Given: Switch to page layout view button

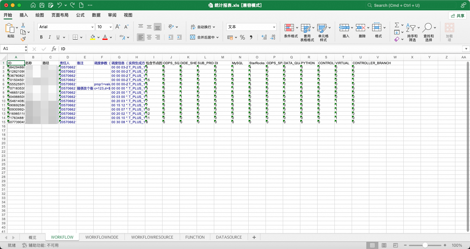Looking at the screenshot, I should [x=384, y=245].
